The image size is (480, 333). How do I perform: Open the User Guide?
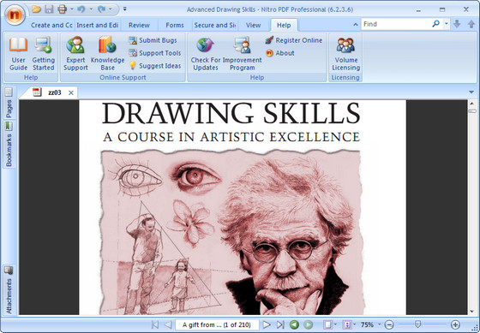pyautogui.click(x=18, y=54)
